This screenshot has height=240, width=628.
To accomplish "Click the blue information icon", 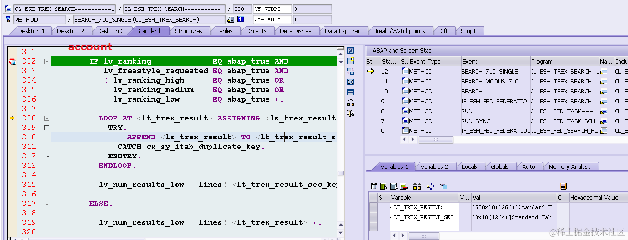I will pyautogui.click(x=241, y=19).
